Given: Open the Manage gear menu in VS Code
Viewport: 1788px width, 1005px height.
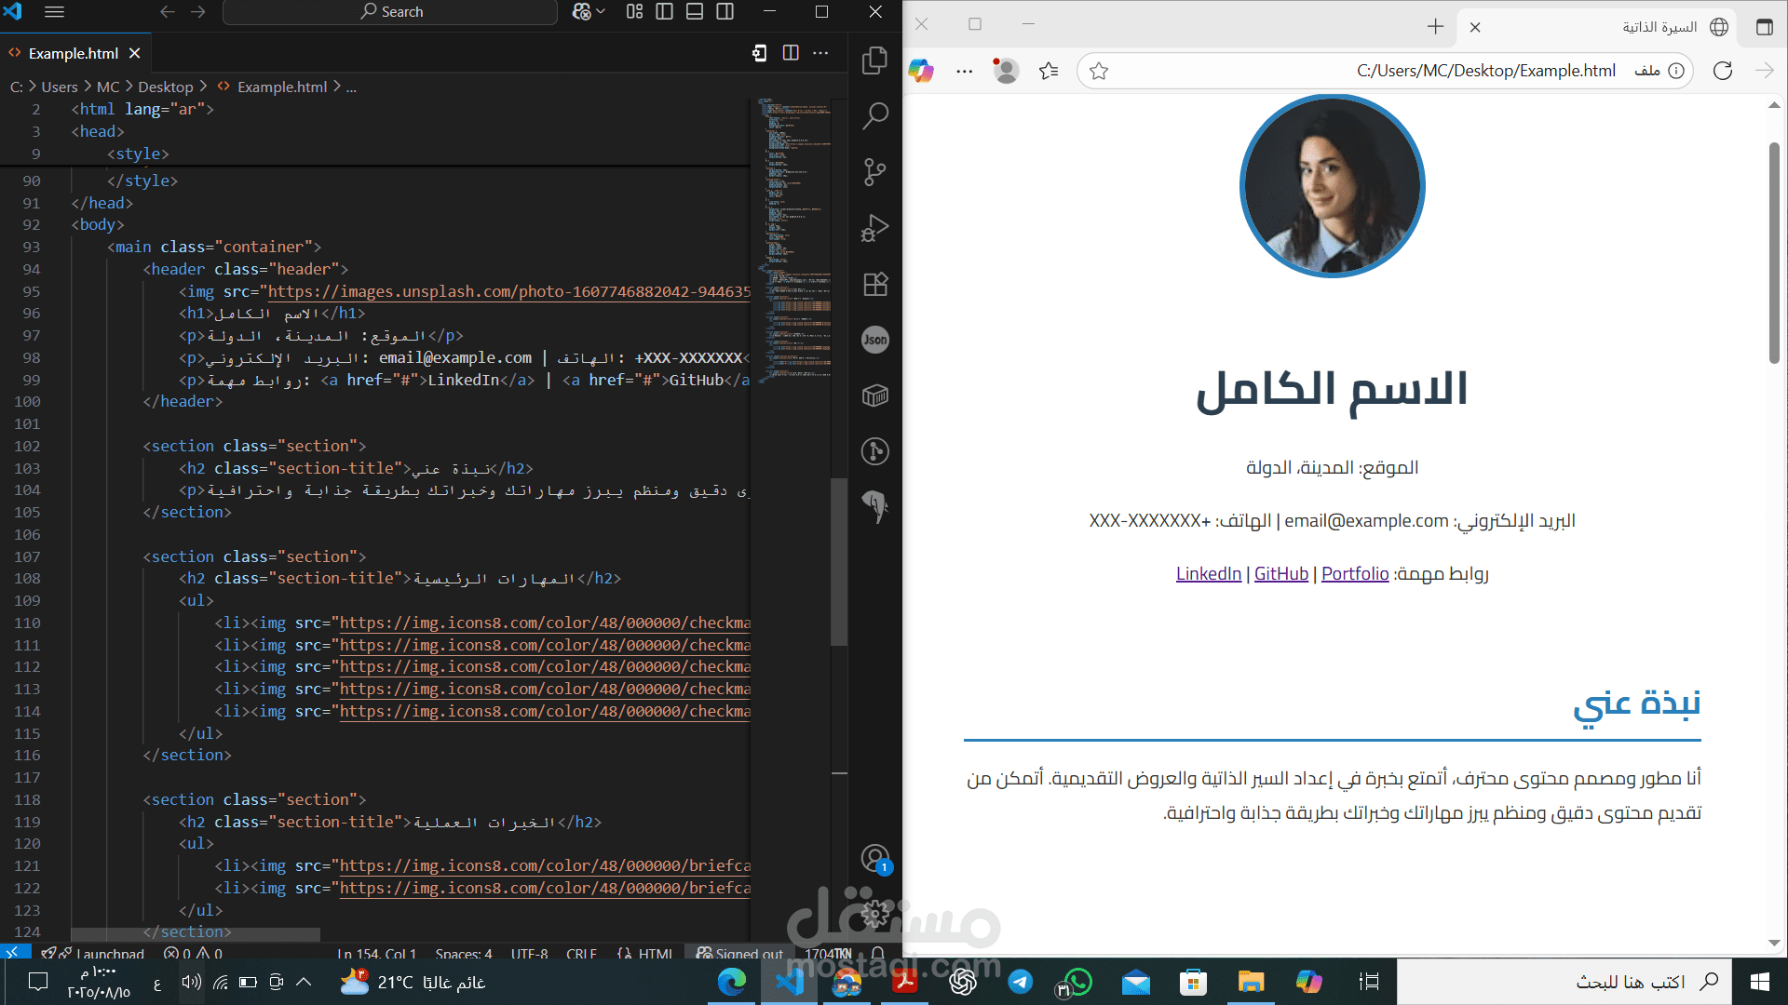Looking at the screenshot, I should 874,914.
